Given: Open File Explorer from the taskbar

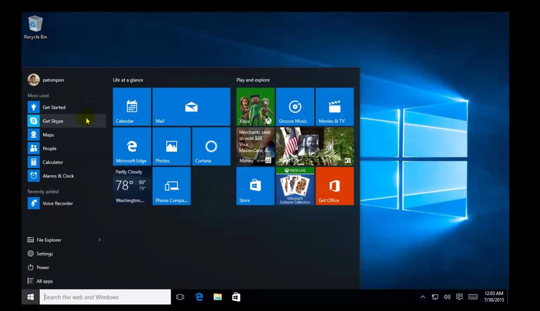Looking at the screenshot, I should click(218, 297).
